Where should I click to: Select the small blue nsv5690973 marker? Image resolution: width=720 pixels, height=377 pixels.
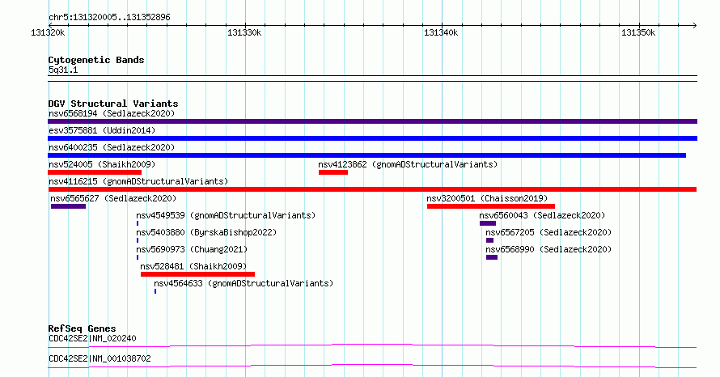[138, 257]
